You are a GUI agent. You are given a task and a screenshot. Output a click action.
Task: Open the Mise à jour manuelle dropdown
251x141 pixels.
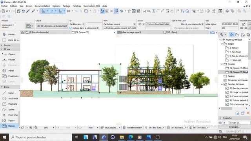point(202,24)
